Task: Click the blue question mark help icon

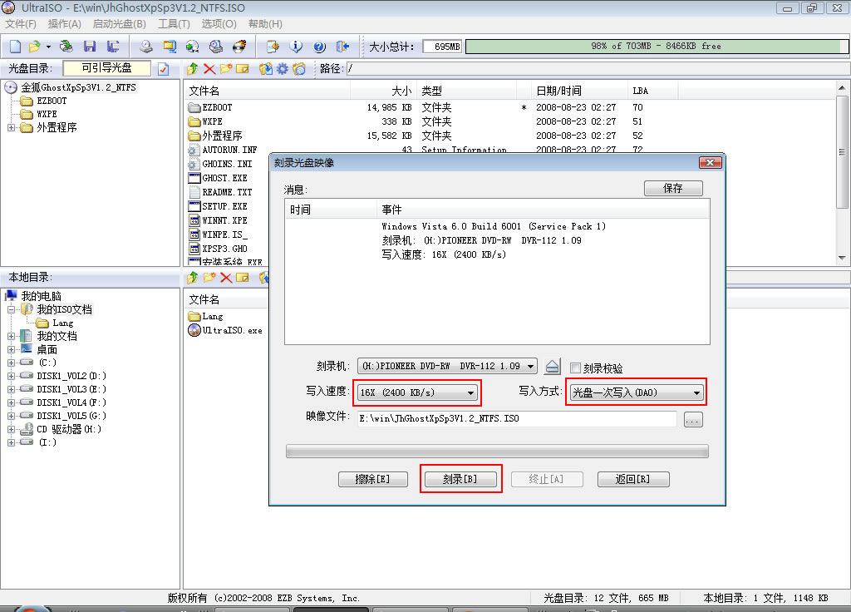Action: tap(320, 47)
